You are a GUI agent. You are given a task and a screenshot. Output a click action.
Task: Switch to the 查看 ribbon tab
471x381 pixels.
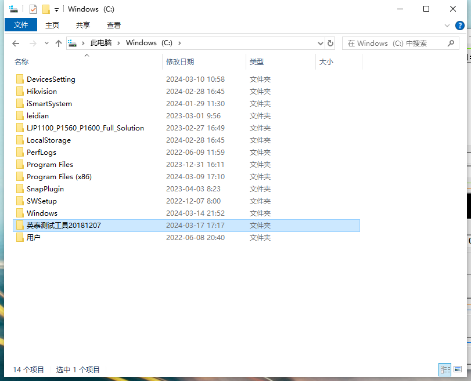point(114,25)
